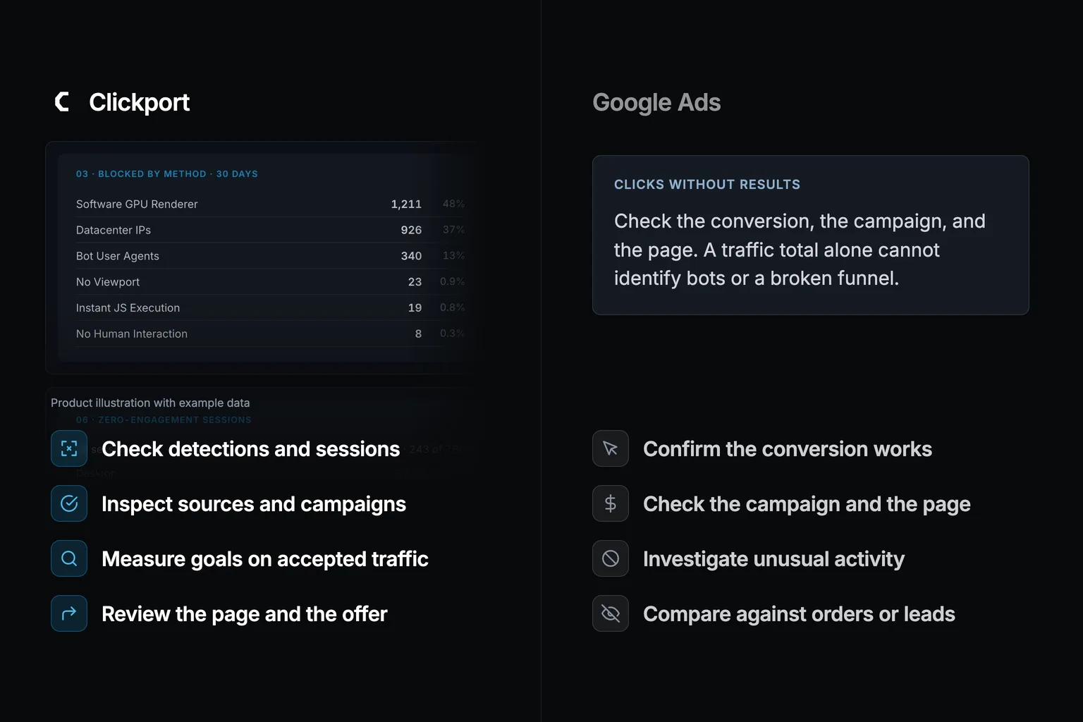Click the 19 count for Instant JS Execution
1083x722 pixels.
tap(415, 308)
